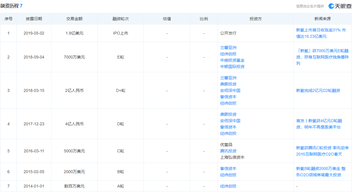Image resolution: width=356 pixels, height=195 pixels.
Task: Click the 融资历程 section title
Action: coord(10,6)
